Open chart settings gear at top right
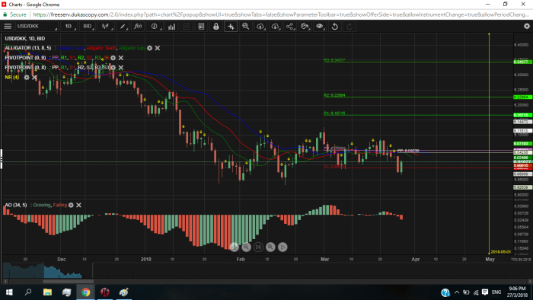The height and width of the screenshot is (300, 533). tap(527, 26)
